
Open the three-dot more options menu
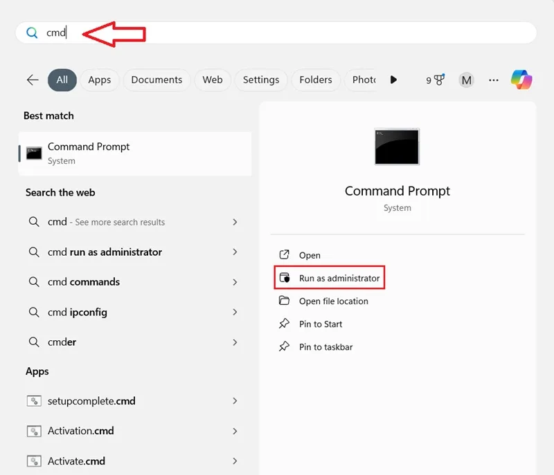point(494,80)
